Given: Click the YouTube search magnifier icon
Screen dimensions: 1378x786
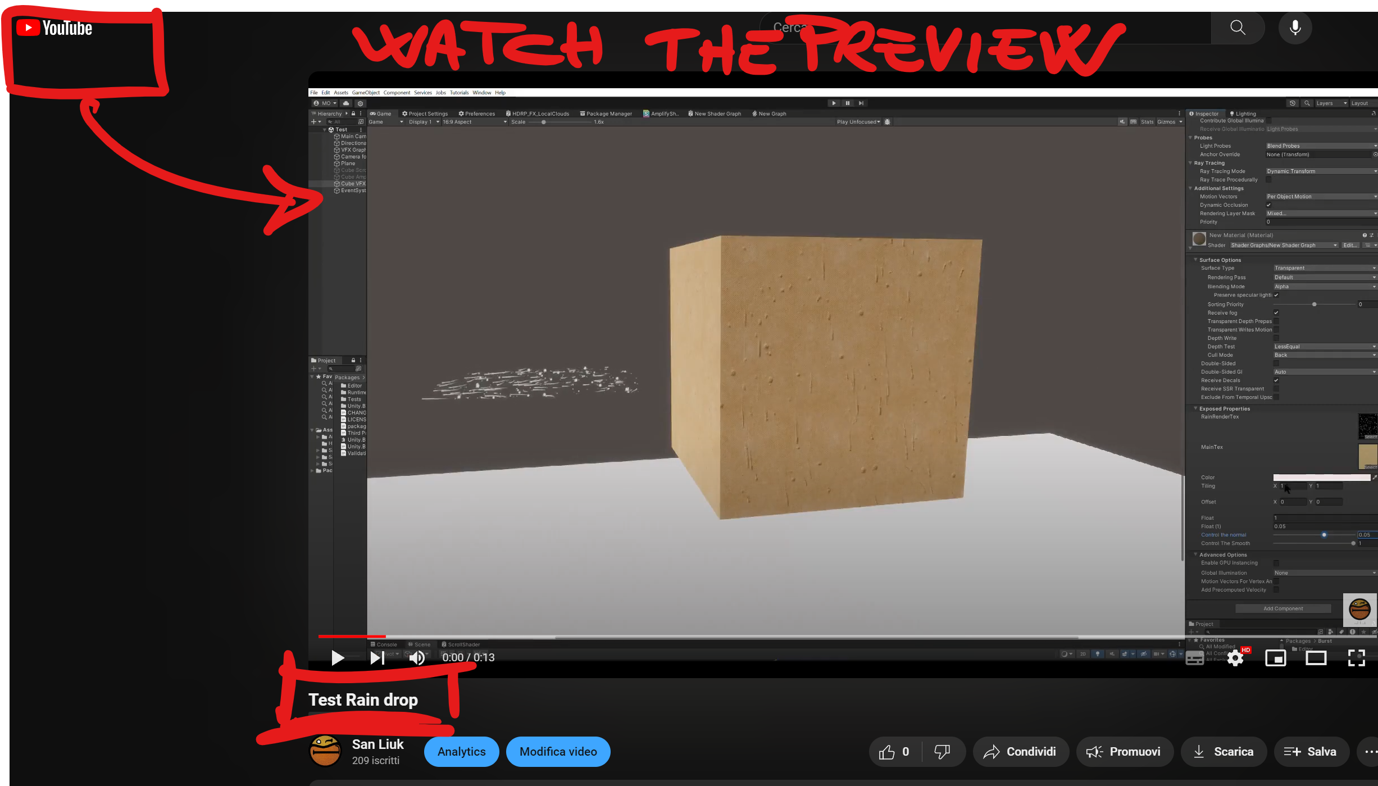Looking at the screenshot, I should pyautogui.click(x=1238, y=28).
